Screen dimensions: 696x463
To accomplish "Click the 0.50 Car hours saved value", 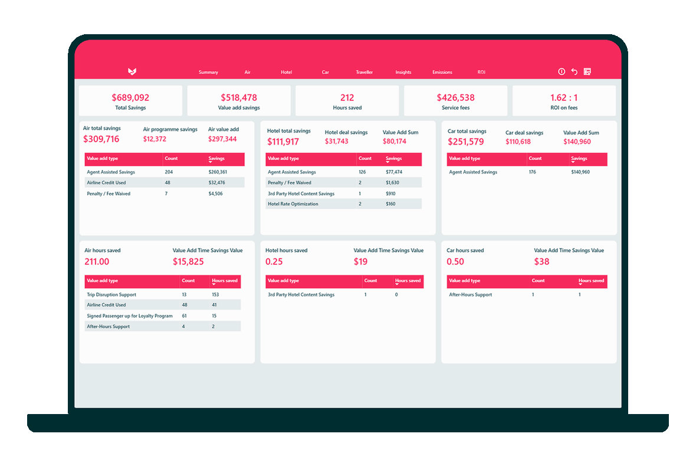I will [x=455, y=261].
